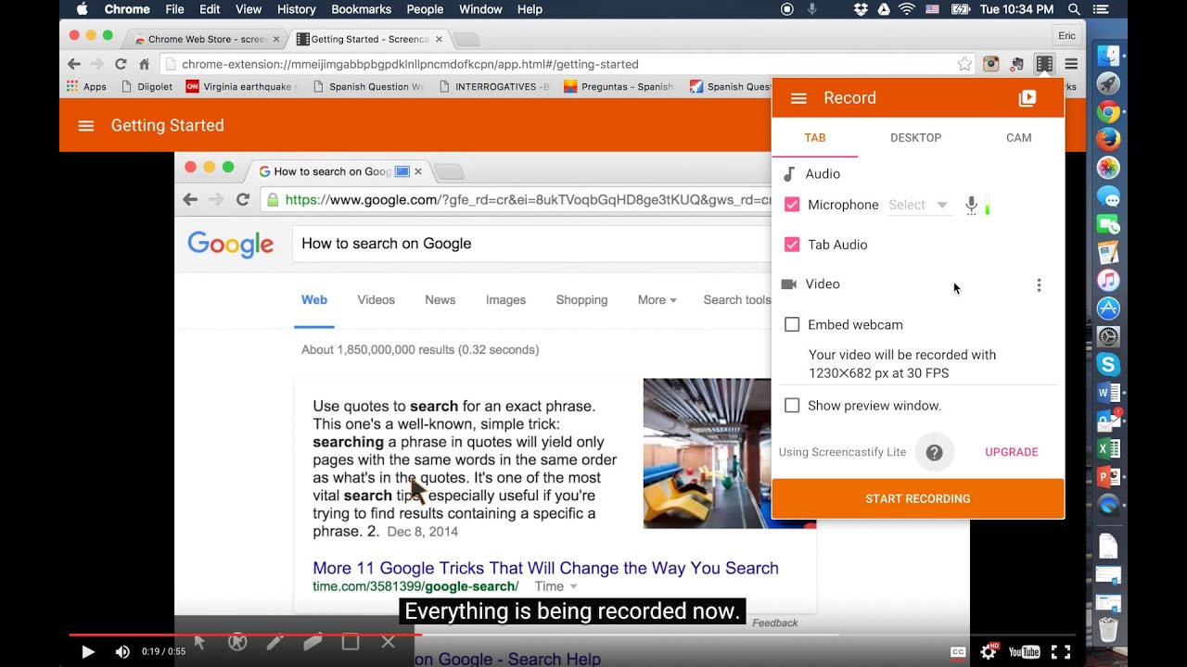Image resolution: width=1187 pixels, height=667 pixels.
Task: Open the People menu in menu bar
Action: pos(425,9)
